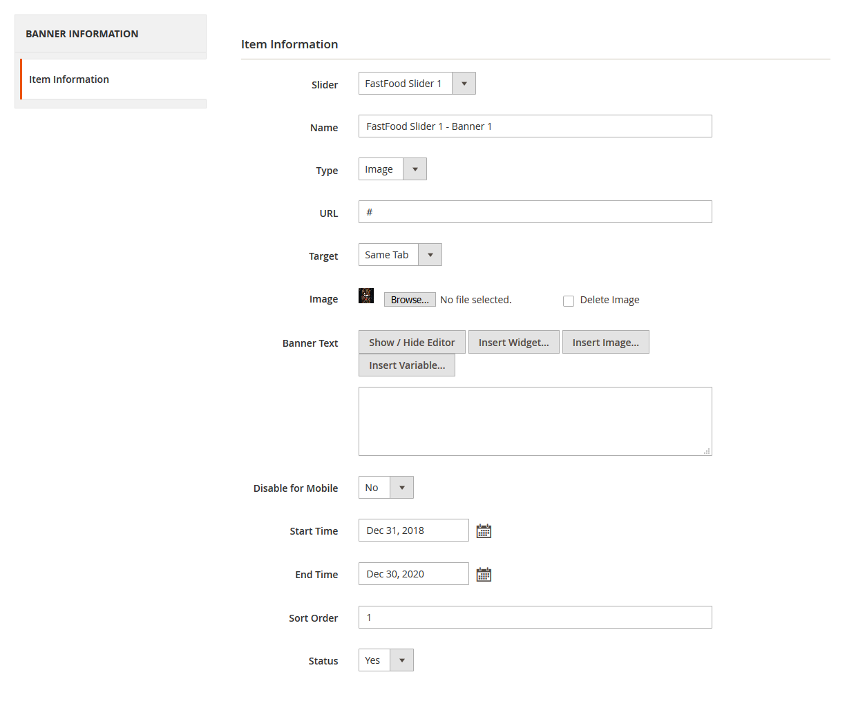Click into the URL input field
This screenshot has width=865, height=708.
point(535,212)
